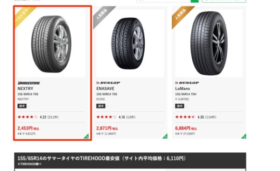Select the Dunlop LeMans tire photo
280x171 pixels.
[209, 43]
